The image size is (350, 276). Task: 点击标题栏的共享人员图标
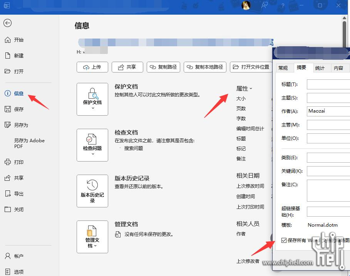(x=265, y=5)
